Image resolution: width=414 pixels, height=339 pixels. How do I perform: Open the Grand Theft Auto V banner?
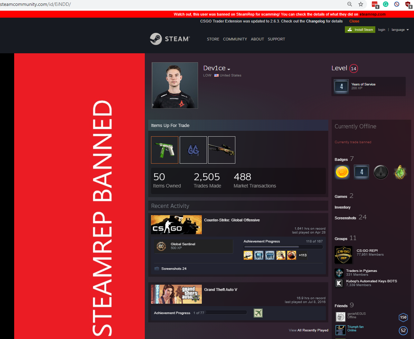(x=176, y=294)
